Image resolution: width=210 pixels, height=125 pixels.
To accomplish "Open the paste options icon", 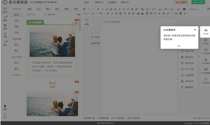I will [x=142, y=9].
